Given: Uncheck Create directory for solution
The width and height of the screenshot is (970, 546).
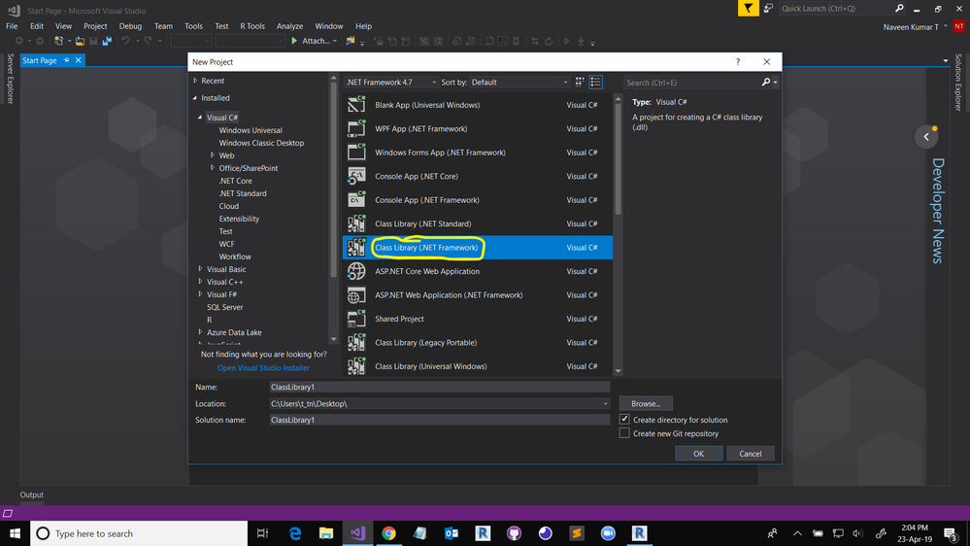Looking at the screenshot, I should (x=624, y=420).
